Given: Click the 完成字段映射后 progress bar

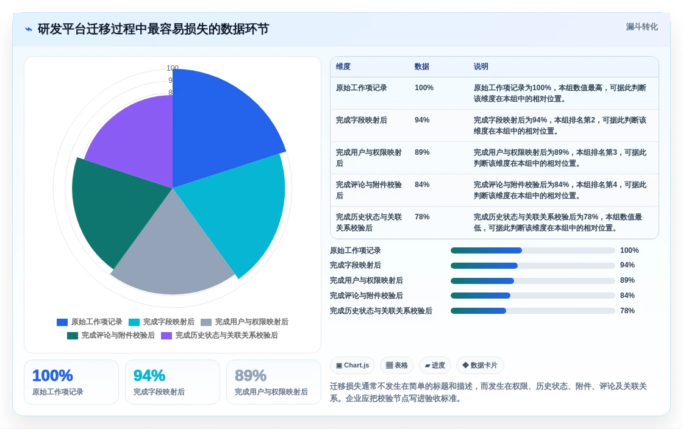Looking at the screenshot, I should click(x=533, y=266).
